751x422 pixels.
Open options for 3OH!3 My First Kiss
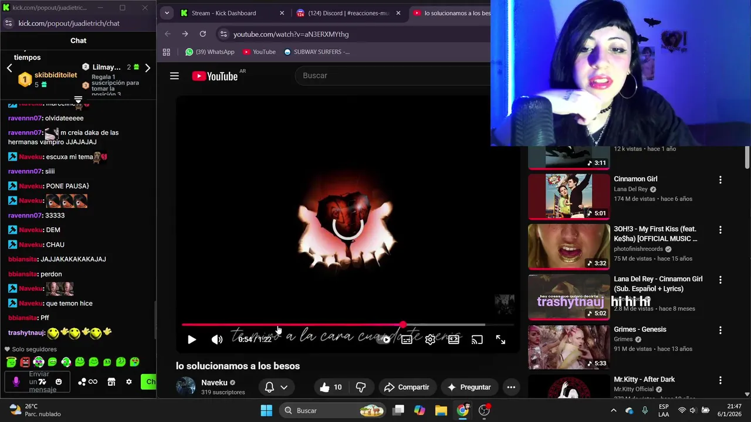pos(720,230)
